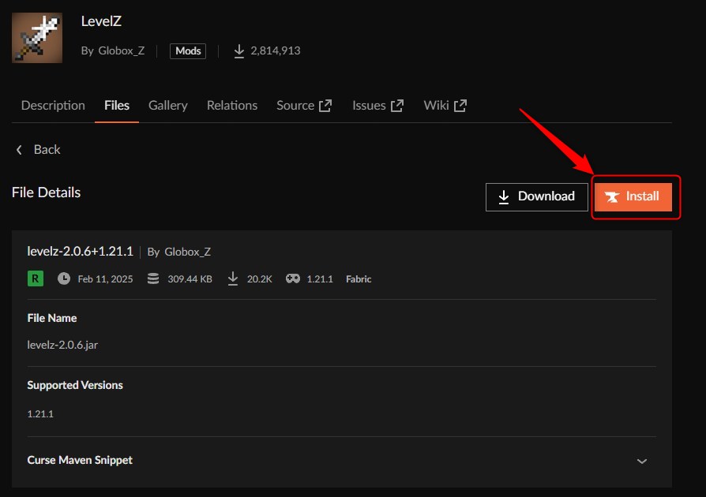Select 1.21.1 under Supported Versions
Screen dimensions: 706x497
pos(40,414)
